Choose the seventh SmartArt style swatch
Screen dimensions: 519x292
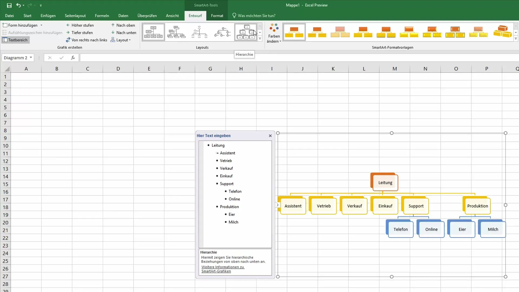point(432,32)
